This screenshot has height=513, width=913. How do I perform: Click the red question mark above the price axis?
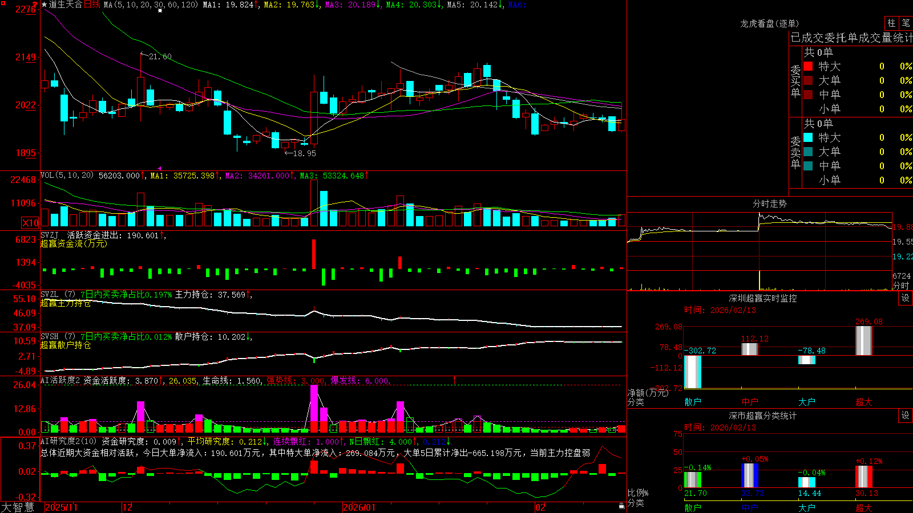click(x=35, y=4)
